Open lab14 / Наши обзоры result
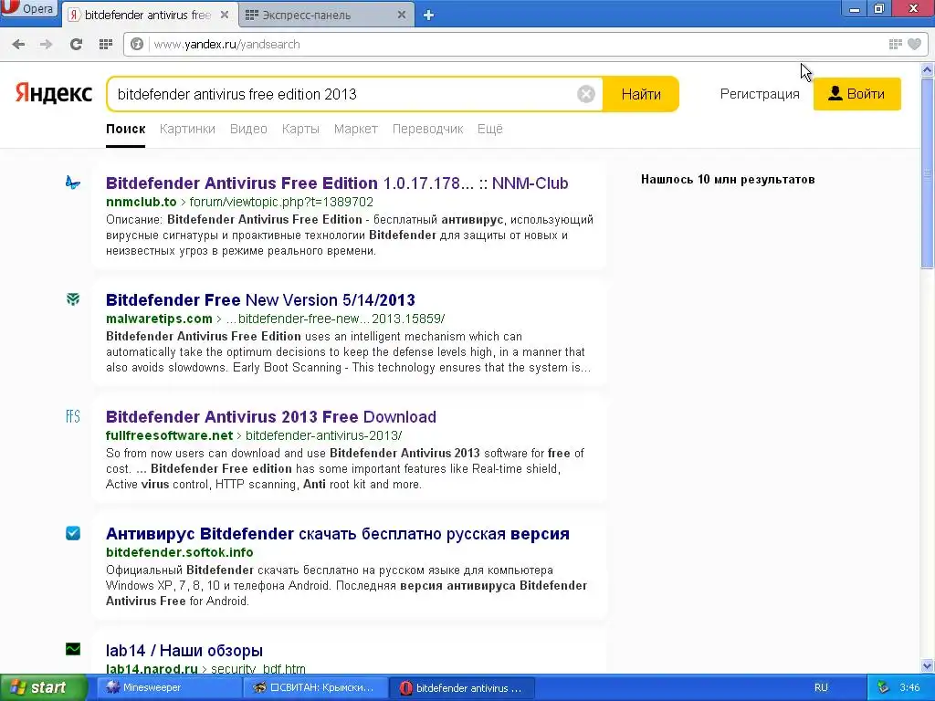935x701 pixels. [184, 650]
